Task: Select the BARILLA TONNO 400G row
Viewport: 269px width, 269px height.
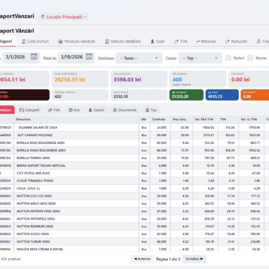Action: point(134,158)
